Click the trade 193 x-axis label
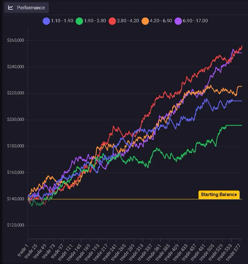This screenshot has width=248, height=264. coord(92,252)
